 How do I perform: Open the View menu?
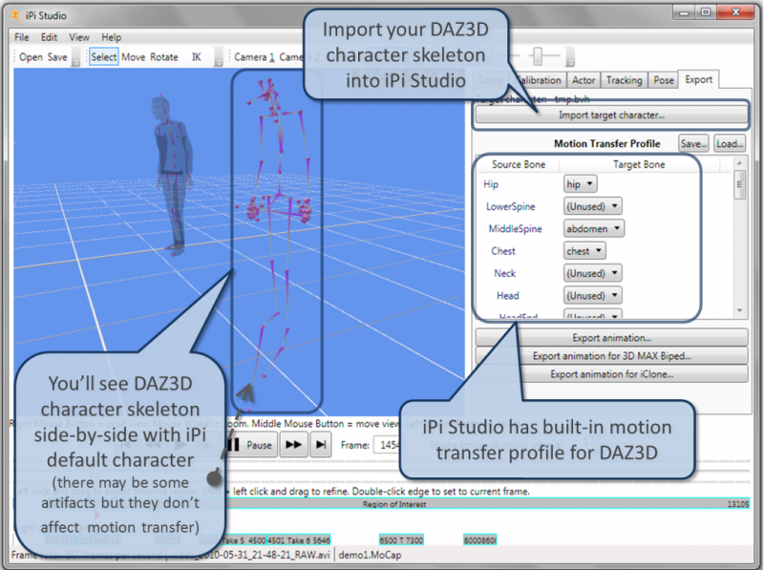tap(79, 37)
